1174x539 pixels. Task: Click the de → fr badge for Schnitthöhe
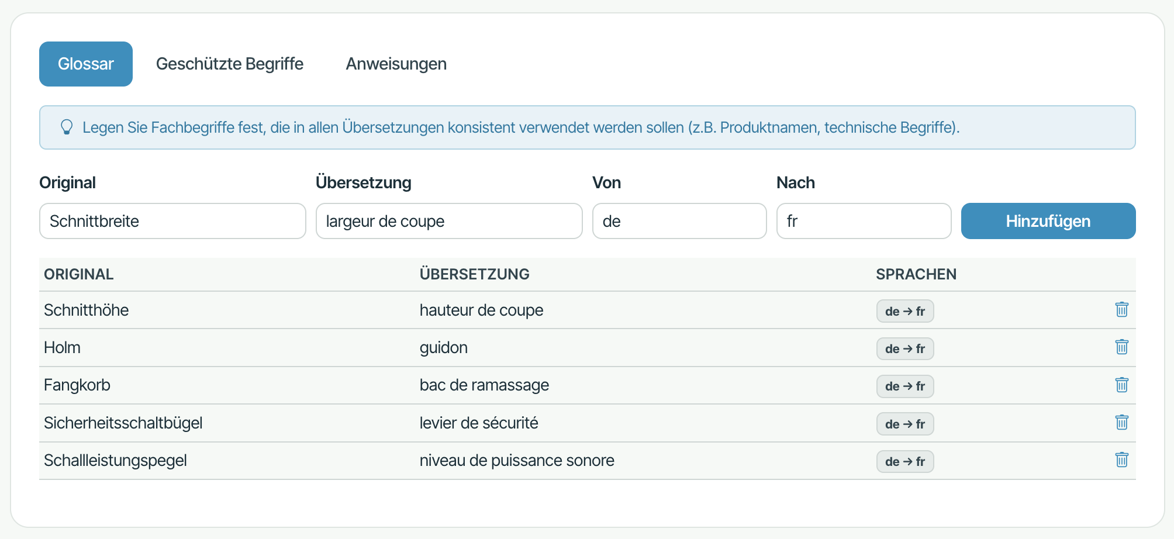coord(905,311)
